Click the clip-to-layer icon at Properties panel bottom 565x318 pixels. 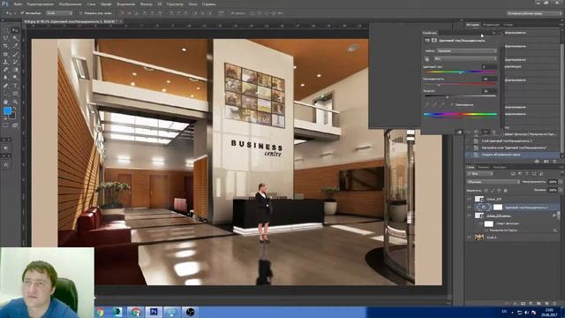460,132
